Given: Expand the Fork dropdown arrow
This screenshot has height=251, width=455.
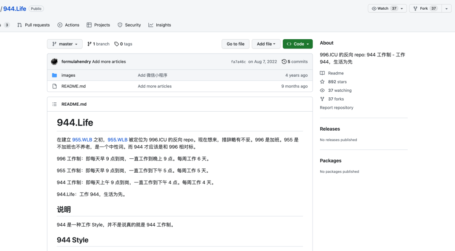Looking at the screenshot, I should pyautogui.click(x=447, y=8).
